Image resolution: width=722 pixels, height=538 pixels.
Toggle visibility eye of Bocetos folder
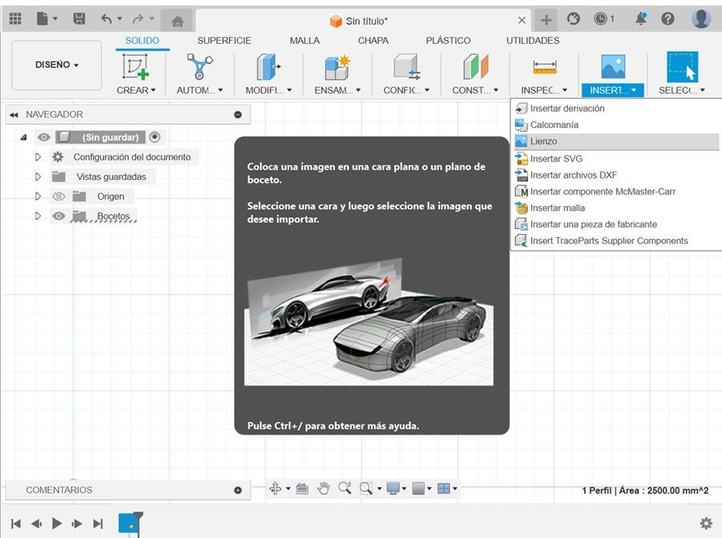pyautogui.click(x=59, y=216)
